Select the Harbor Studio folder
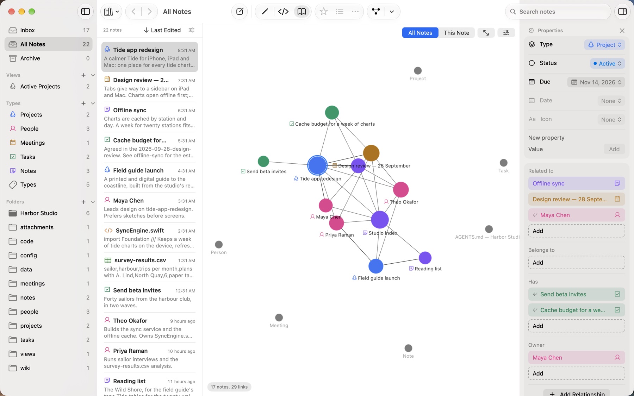This screenshot has height=396, width=634. (x=49, y=213)
